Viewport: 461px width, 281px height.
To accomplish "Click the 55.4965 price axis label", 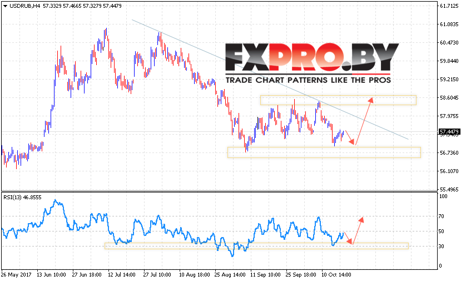I will 449,189.
